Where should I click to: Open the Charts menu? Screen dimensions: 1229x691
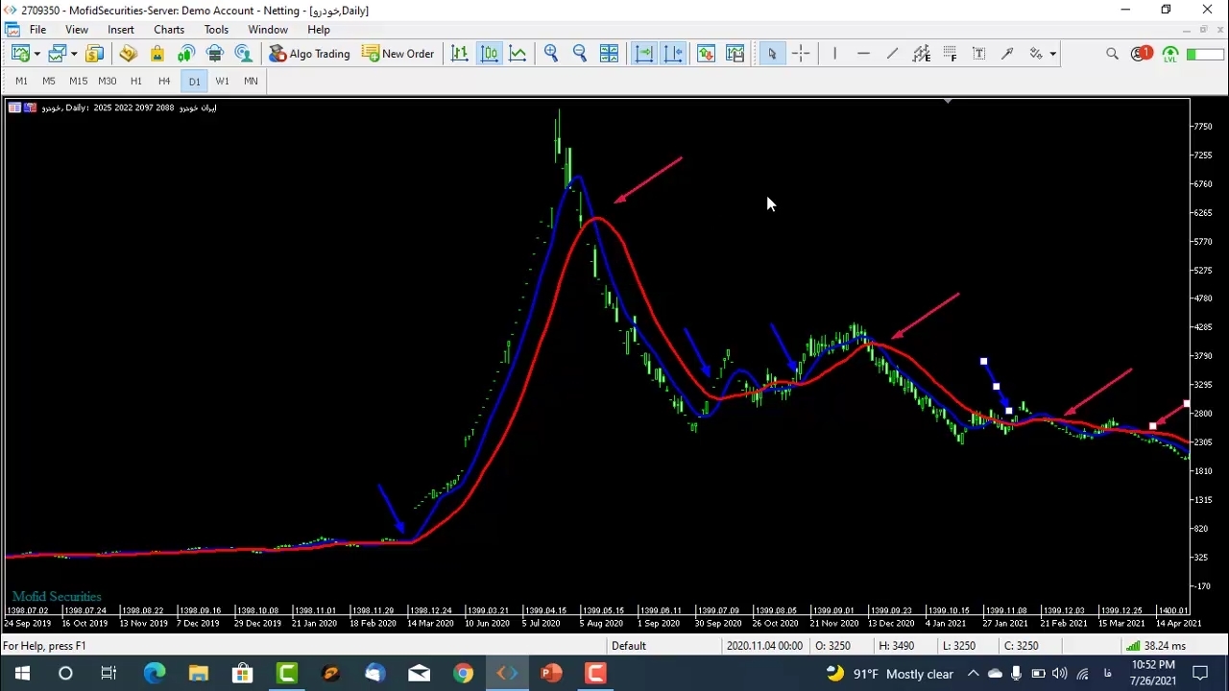tap(169, 30)
